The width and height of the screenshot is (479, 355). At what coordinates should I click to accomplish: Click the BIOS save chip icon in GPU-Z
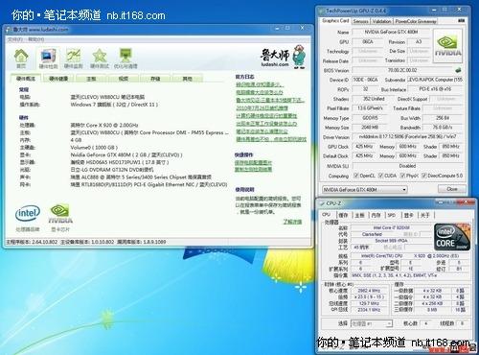[x=458, y=70]
